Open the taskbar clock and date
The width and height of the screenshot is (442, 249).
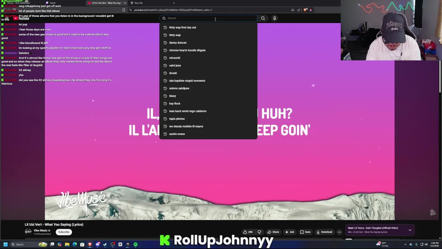(x=434, y=245)
